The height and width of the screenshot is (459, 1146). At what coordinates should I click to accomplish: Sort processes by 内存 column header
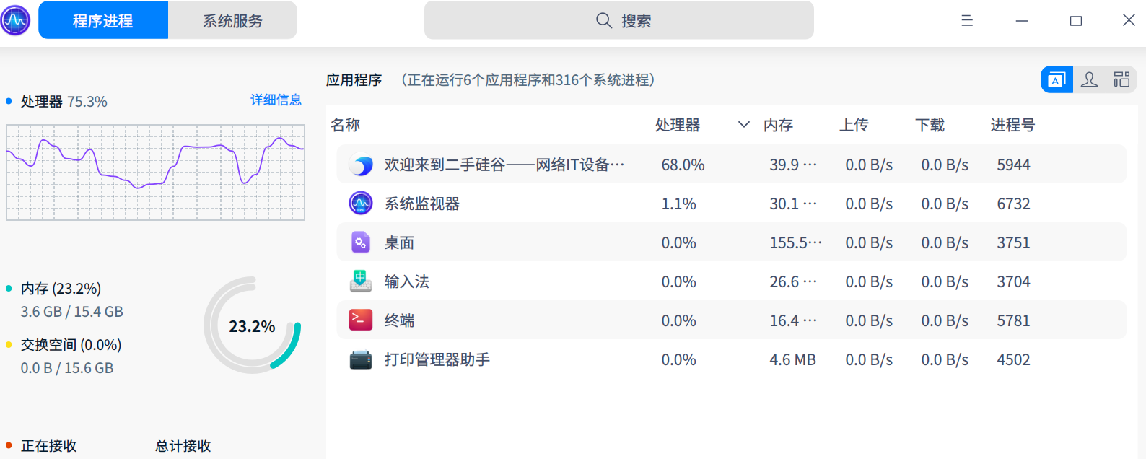[778, 125]
